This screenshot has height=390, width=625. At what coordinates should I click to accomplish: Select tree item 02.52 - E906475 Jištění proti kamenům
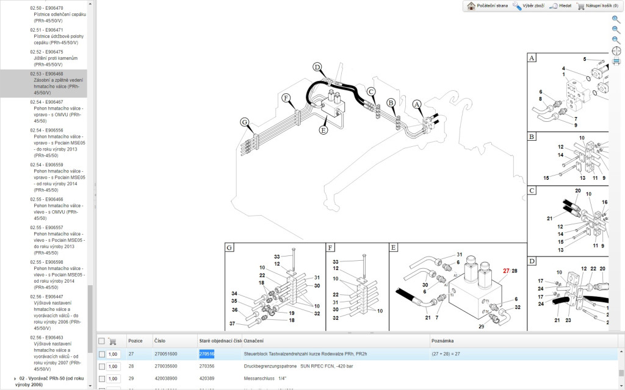tap(54, 58)
